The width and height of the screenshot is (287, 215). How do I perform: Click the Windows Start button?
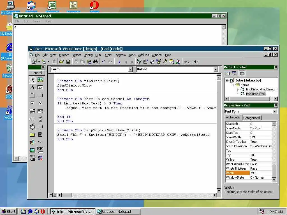point(9,212)
